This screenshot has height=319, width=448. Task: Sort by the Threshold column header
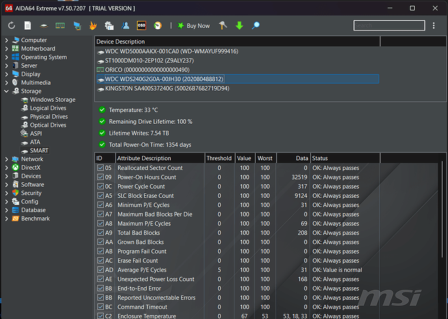point(219,158)
